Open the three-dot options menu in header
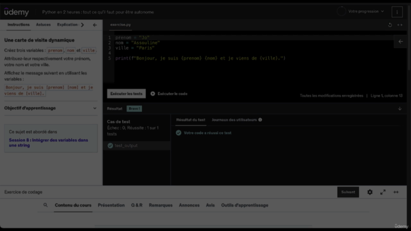The image size is (411, 231). click(x=397, y=12)
